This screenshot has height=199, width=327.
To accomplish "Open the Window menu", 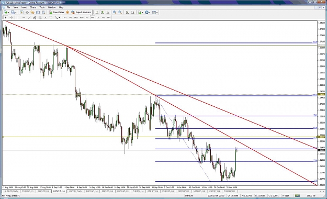I will coord(52,7).
